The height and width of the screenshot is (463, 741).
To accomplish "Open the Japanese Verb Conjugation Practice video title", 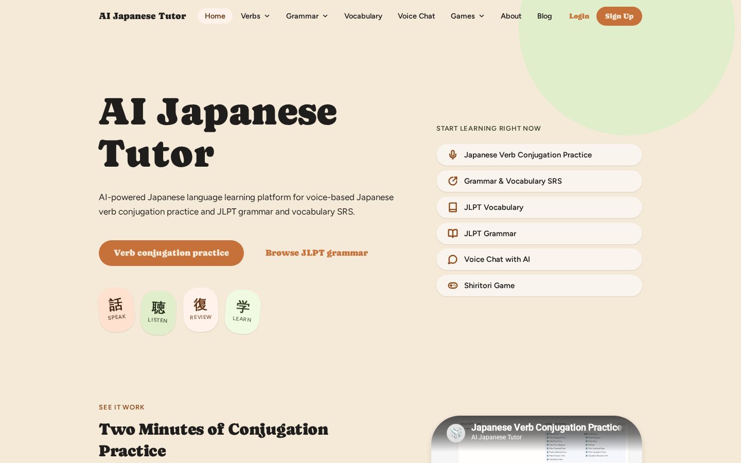I will 546,428.
